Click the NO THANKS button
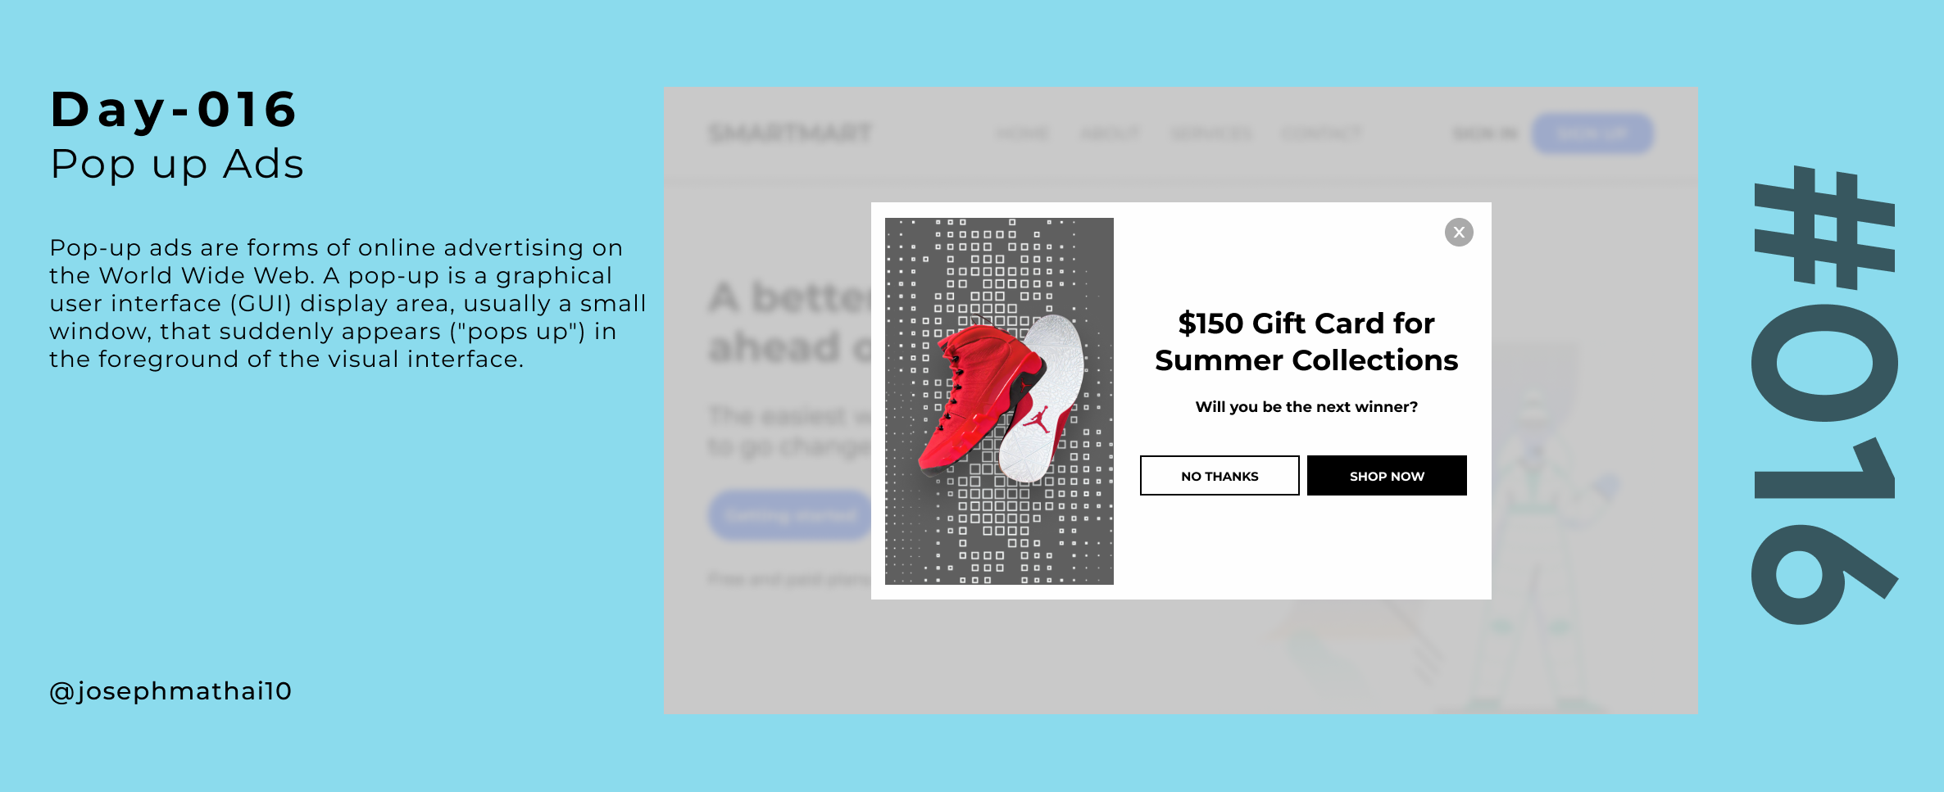This screenshot has width=1944, height=792. pyautogui.click(x=1220, y=476)
